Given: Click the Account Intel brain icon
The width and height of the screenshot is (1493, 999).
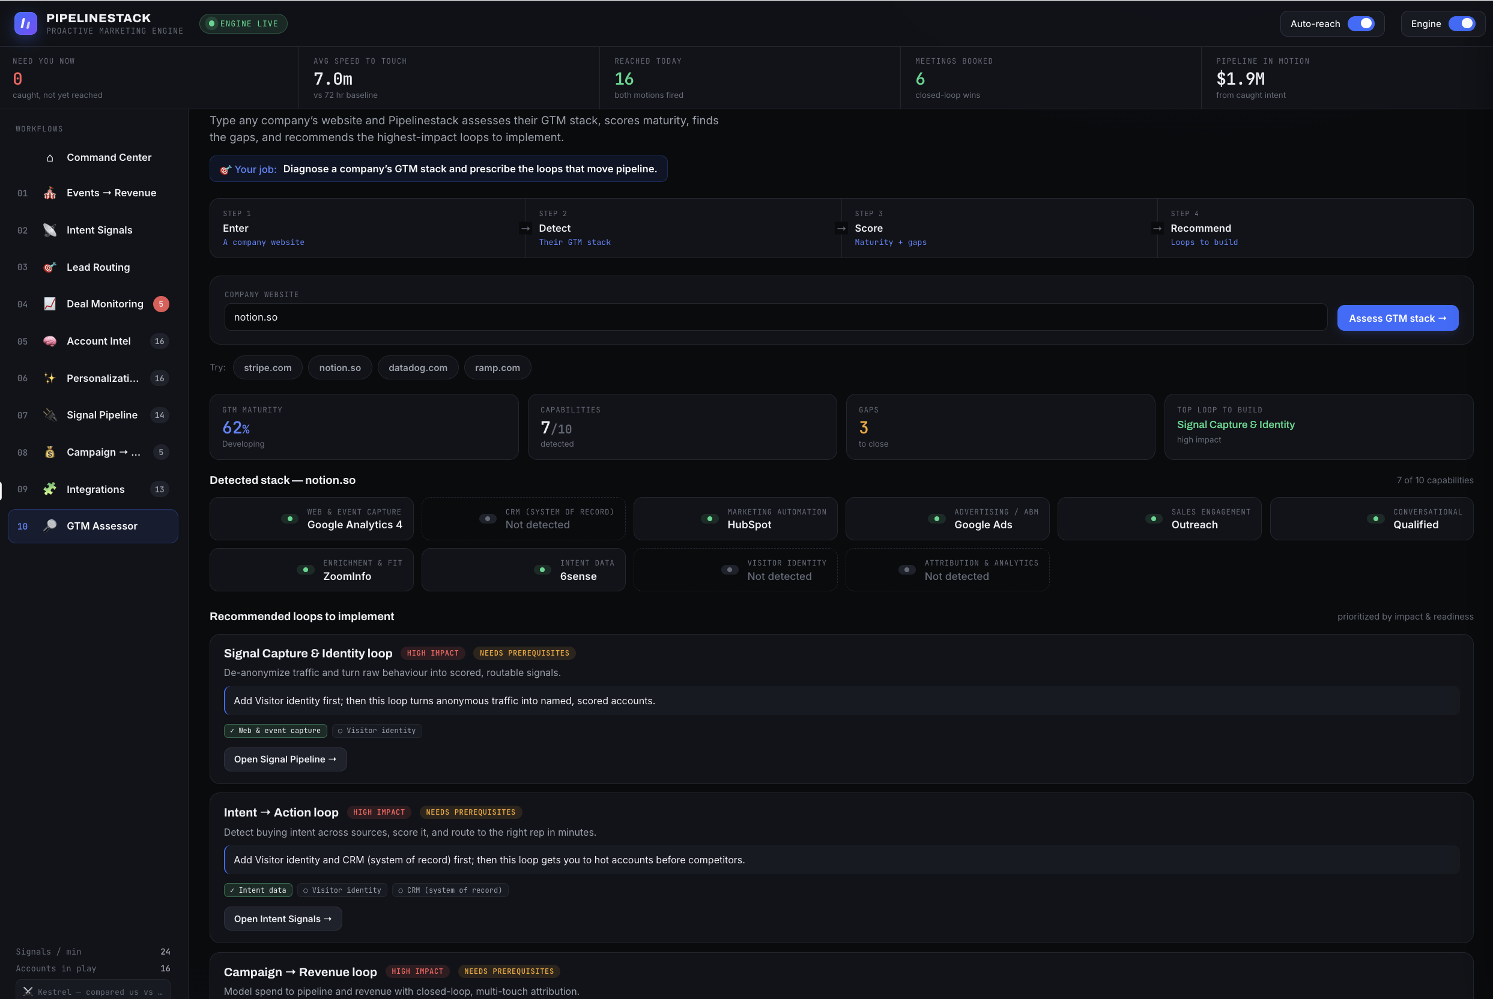Looking at the screenshot, I should click(50, 341).
